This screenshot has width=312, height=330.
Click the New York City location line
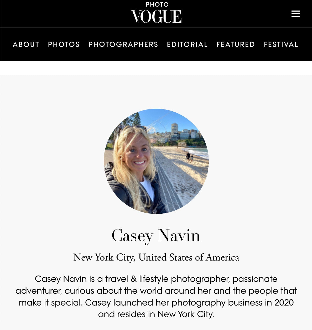(x=156, y=257)
